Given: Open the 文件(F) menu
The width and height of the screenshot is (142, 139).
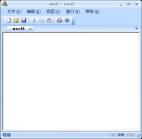Looking at the screenshot, I should pyautogui.click(x=14, y=12).
